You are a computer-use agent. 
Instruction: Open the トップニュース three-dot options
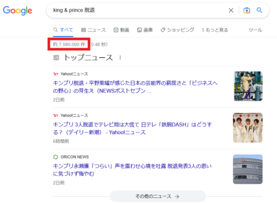click(x=120, y=58)
